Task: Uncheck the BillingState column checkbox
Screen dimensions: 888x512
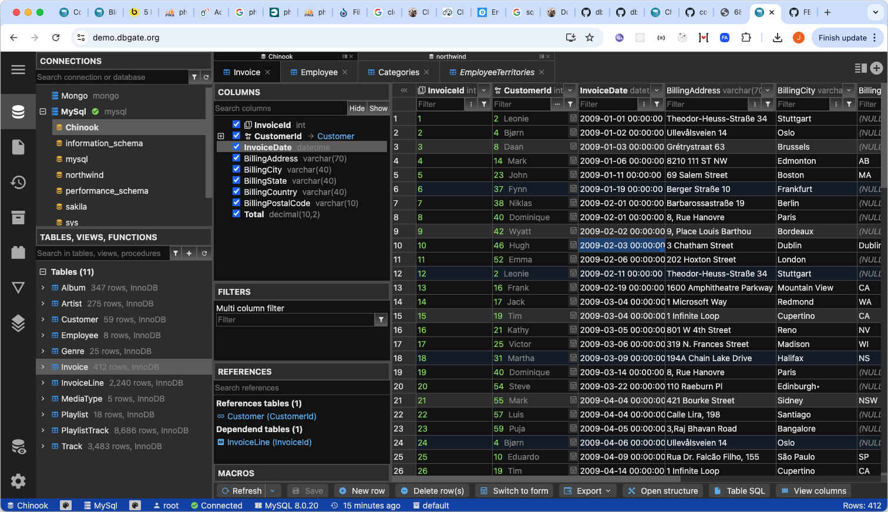Action: 236,180
